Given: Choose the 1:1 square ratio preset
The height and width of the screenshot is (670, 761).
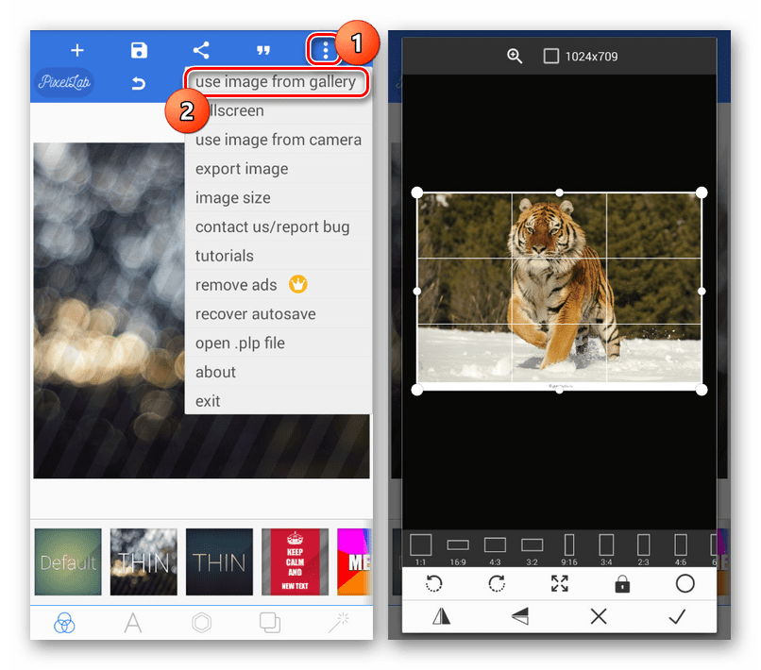Looking at the screenshot, I should click(420, 549).
